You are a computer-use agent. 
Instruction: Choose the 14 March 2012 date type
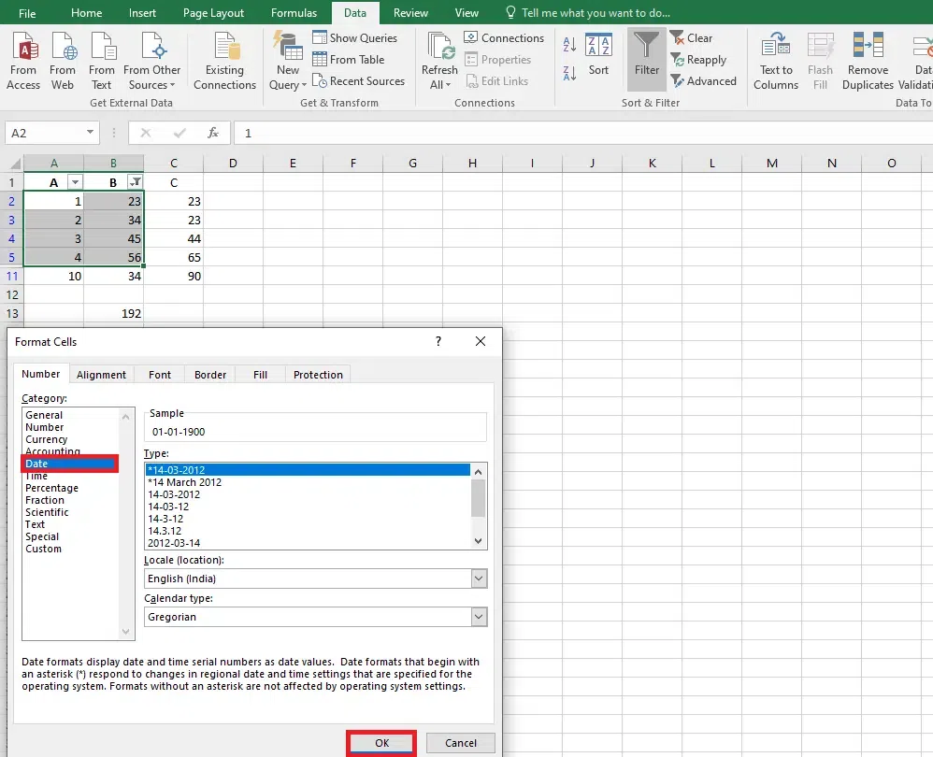coord(185,482)
